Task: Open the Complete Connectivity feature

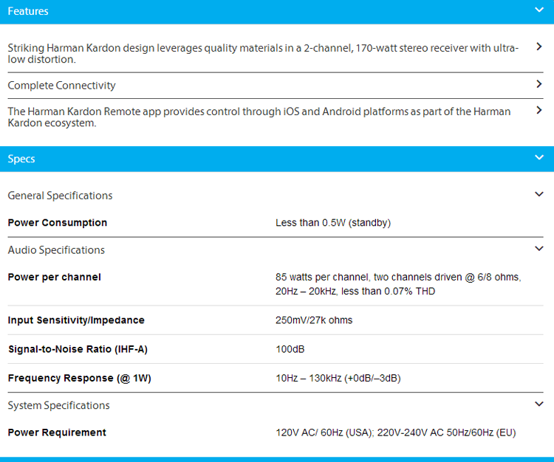Action: (61, 86)
